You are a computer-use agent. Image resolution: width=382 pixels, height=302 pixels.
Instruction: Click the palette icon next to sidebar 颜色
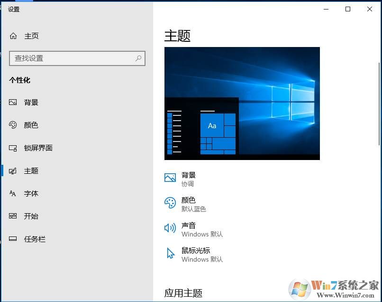click(13, 125)
